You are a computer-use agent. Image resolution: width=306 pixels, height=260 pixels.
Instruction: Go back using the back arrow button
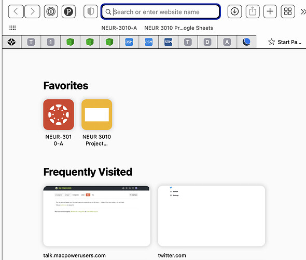tap(16, 12)
